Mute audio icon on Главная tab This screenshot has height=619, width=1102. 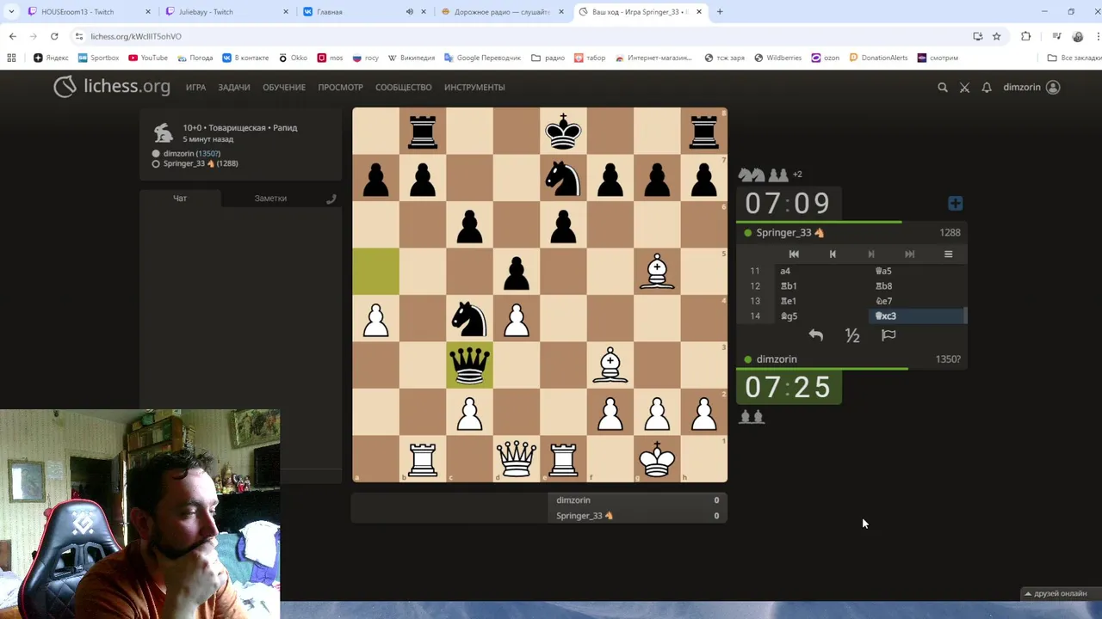click(410, 12)
